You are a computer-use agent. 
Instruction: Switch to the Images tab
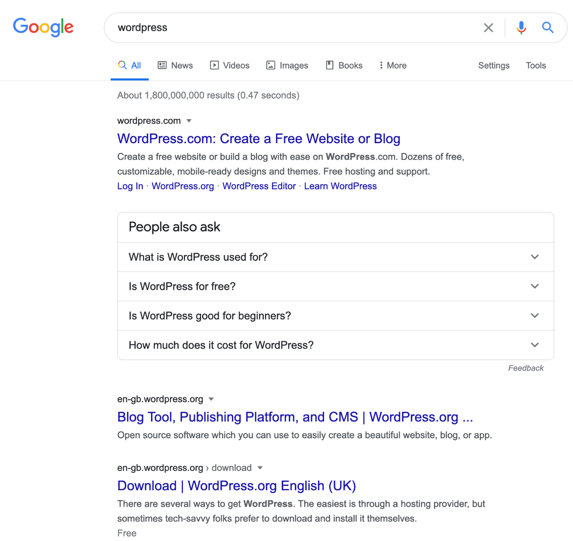click(x=287, y=65)
